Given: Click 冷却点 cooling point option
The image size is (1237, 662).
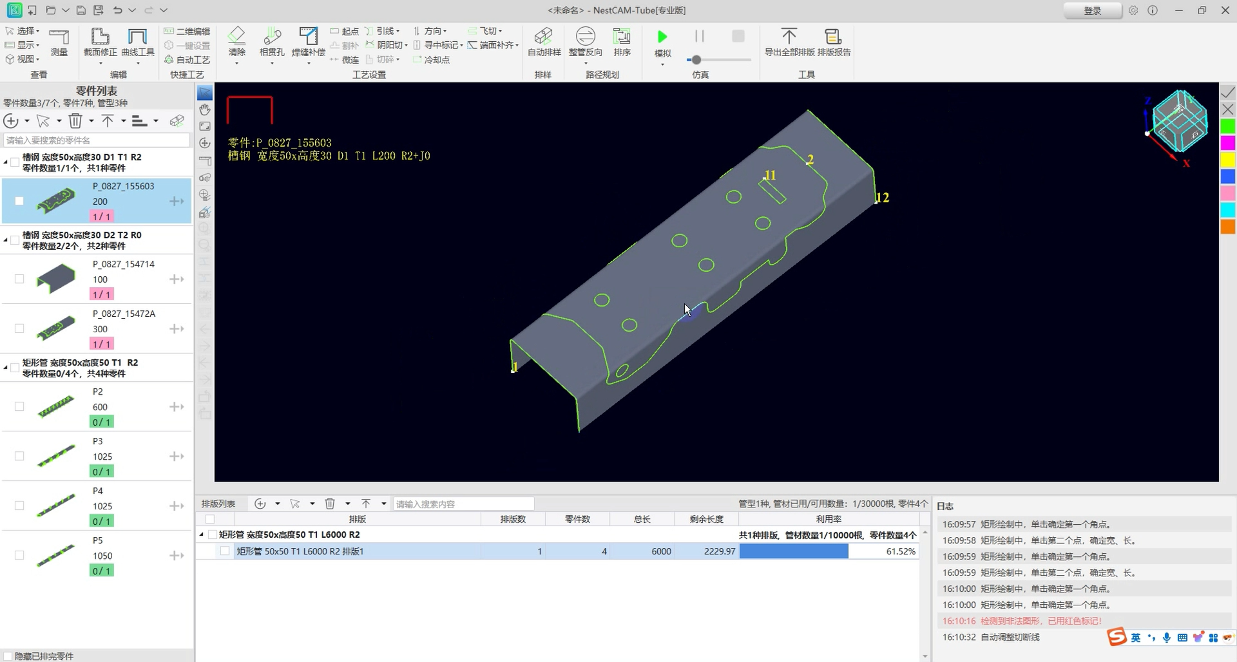Looking at the screenshot, I should (431, 60).
